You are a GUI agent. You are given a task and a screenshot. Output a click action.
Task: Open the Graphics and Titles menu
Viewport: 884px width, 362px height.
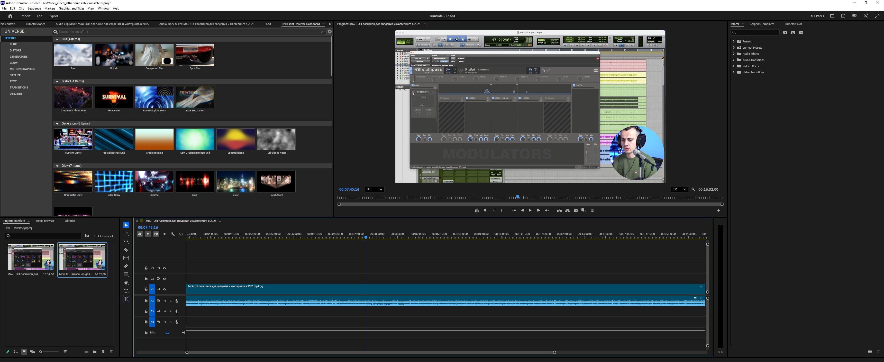tap(71, 8)
